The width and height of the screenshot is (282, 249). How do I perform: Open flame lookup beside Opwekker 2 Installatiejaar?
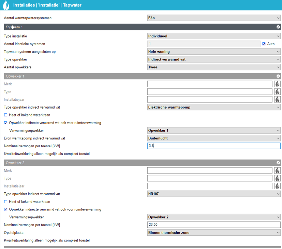[x=277, y=186]
